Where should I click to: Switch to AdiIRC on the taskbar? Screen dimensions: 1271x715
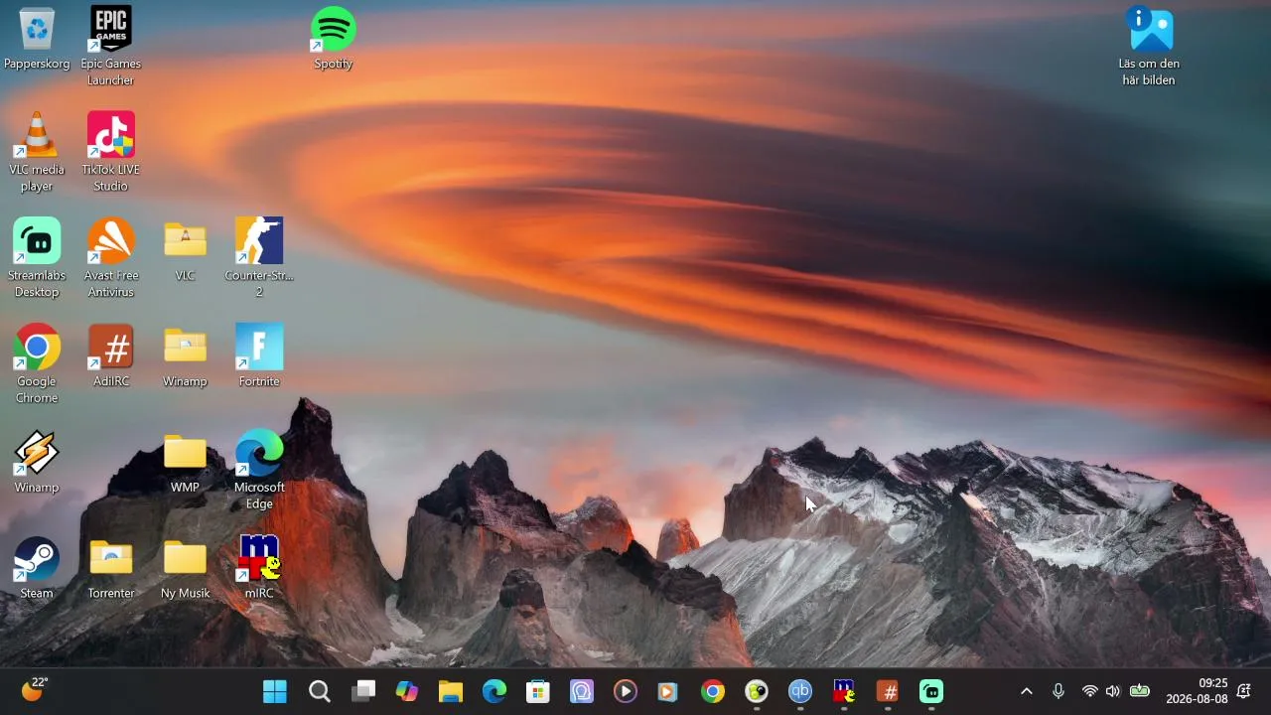pos(888,691)
